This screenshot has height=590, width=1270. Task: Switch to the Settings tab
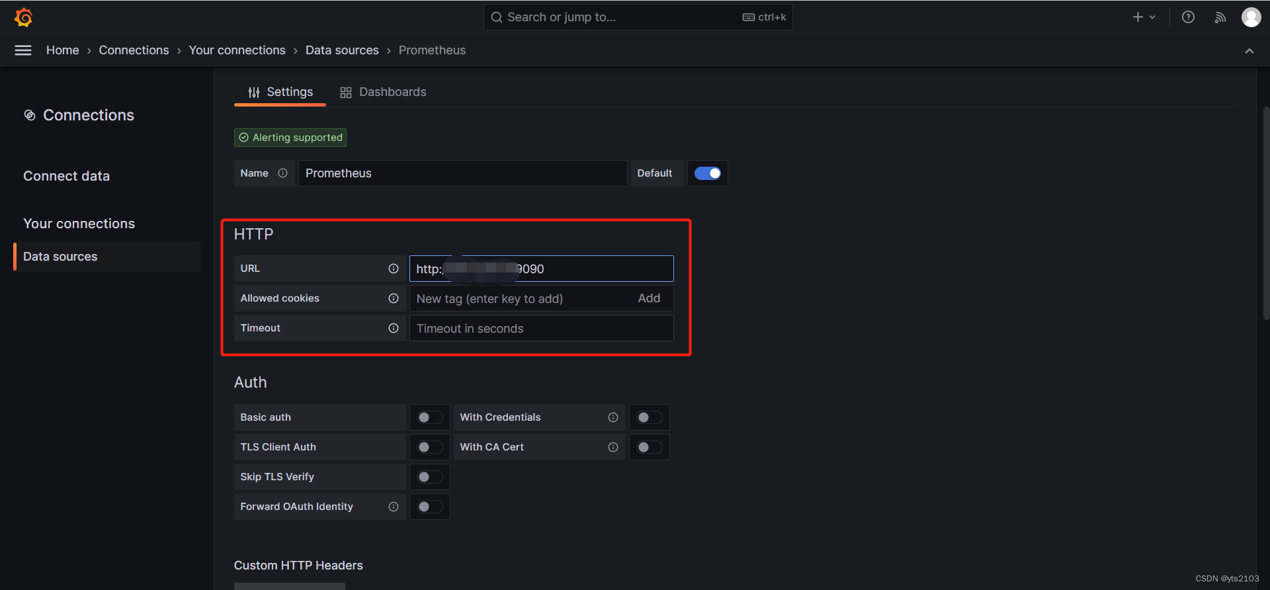pos(280,92)
